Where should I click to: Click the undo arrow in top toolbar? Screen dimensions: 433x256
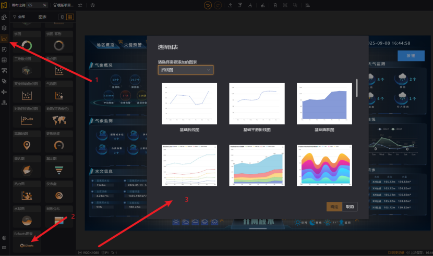click(208, 5)
